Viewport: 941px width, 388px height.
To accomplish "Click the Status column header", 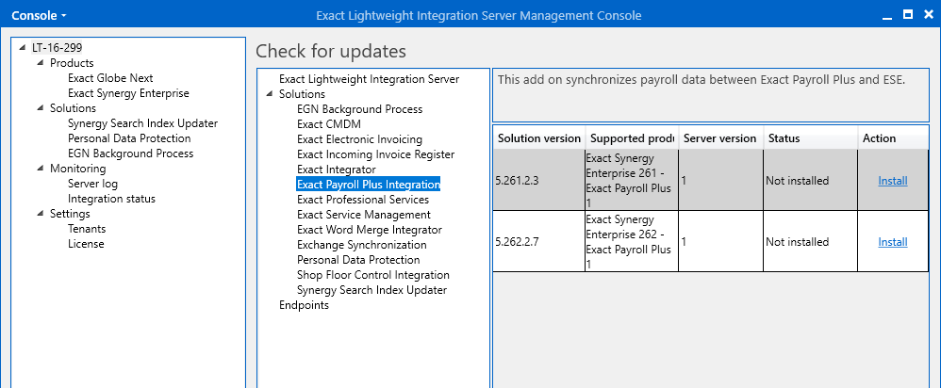I will 784,138.
